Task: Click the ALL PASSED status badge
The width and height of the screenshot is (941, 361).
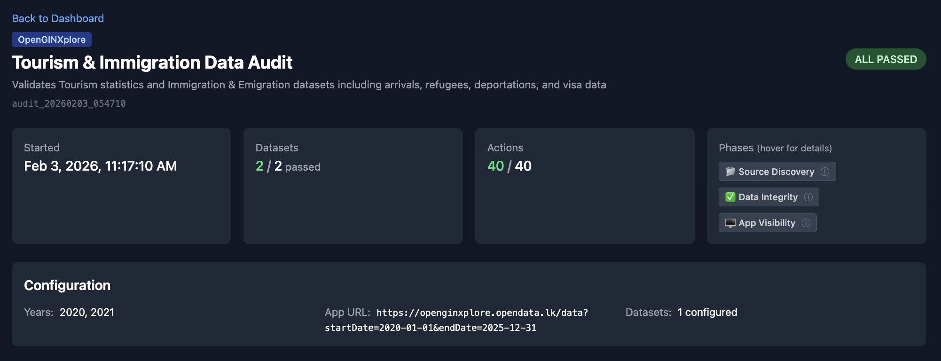Action: (x=886, y=59)
